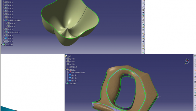
Task: Click the 旋轉.7 revolve icon
Action: pyautogui.click(x=6, y=8)
